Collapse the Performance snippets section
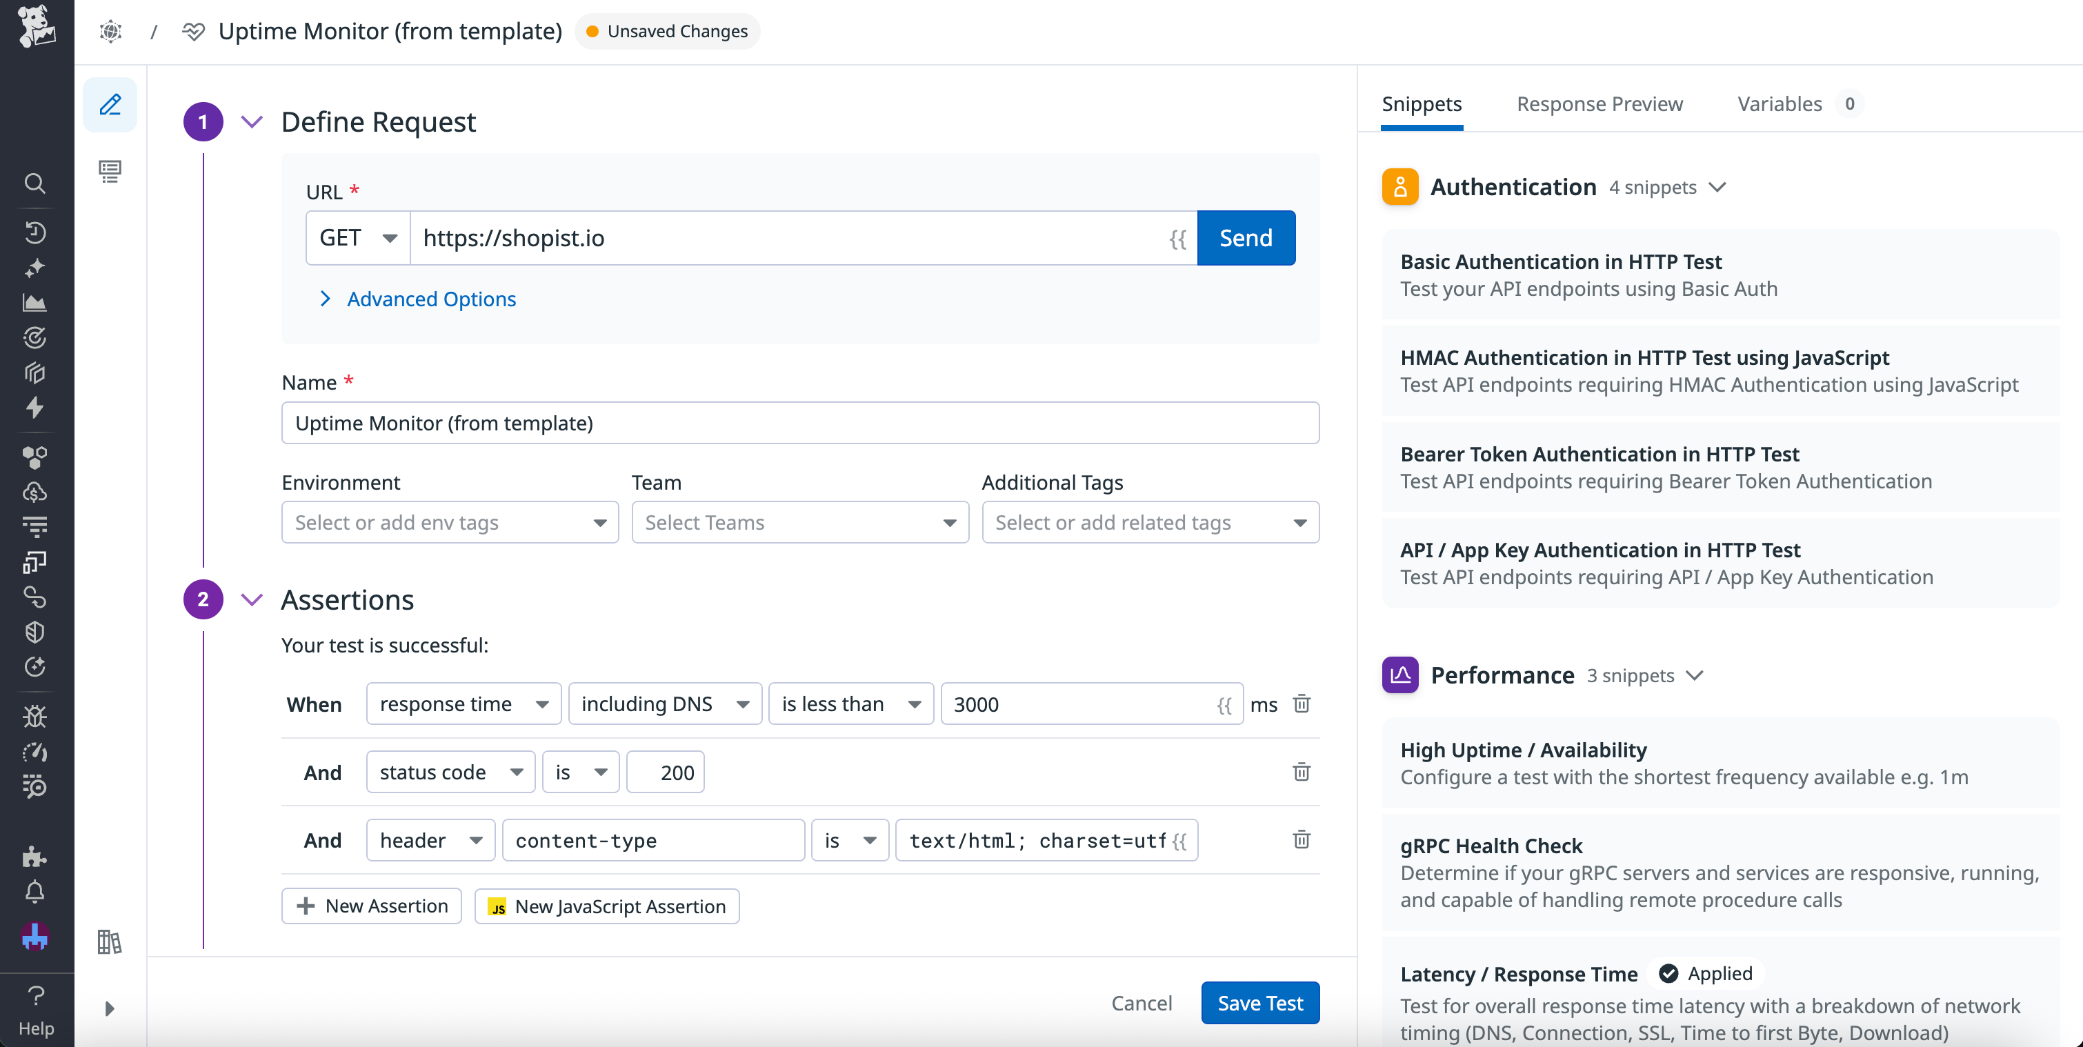The height and width of the screenshot is (1047, 2083). (x=1695, y=676)
